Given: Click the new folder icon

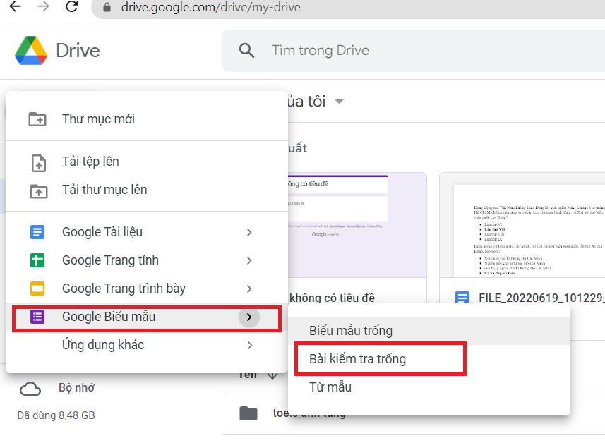Looking at the screenshot, I should pos(37,119).
